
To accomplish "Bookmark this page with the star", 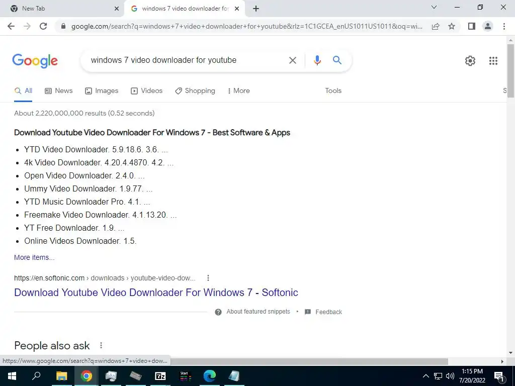I will pyautogui.click(x=452, y=26).
